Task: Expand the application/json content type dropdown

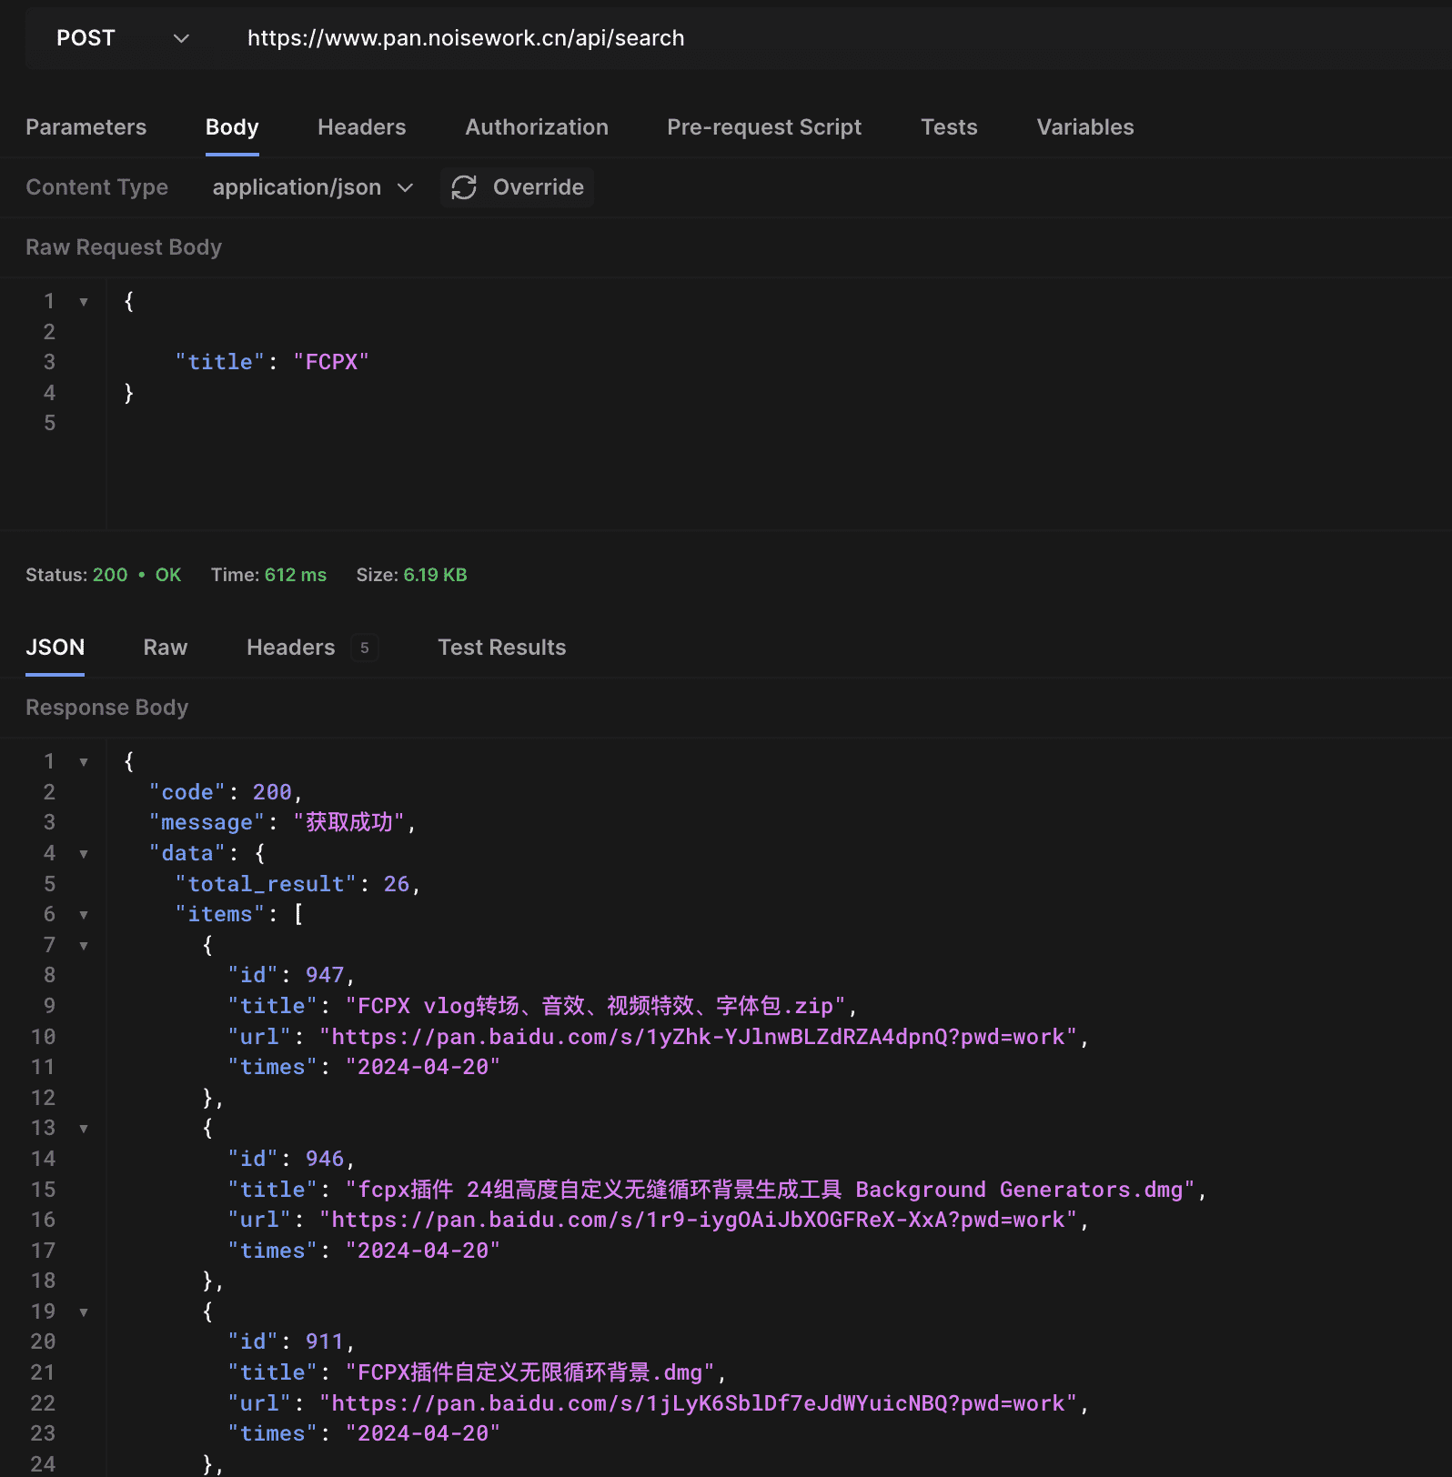Action: pos(312,187)
